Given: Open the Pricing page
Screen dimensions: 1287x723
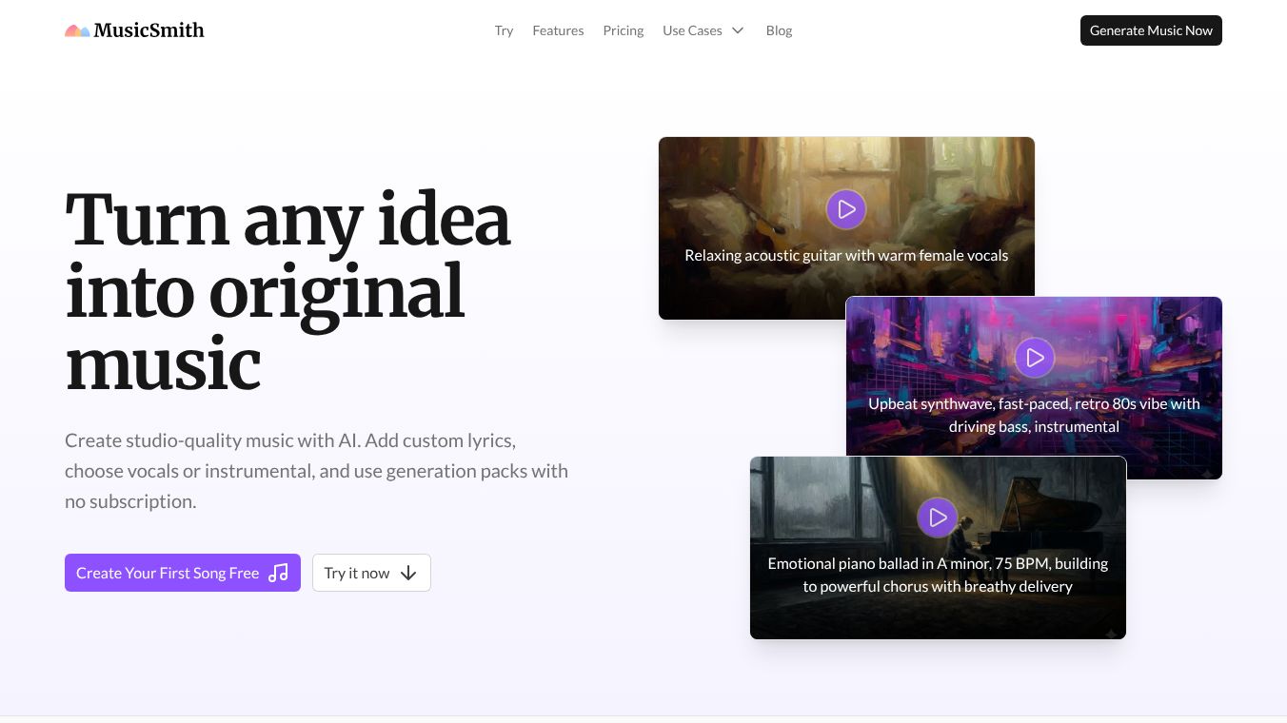Looking at the screenshot, I should [624, 30].
